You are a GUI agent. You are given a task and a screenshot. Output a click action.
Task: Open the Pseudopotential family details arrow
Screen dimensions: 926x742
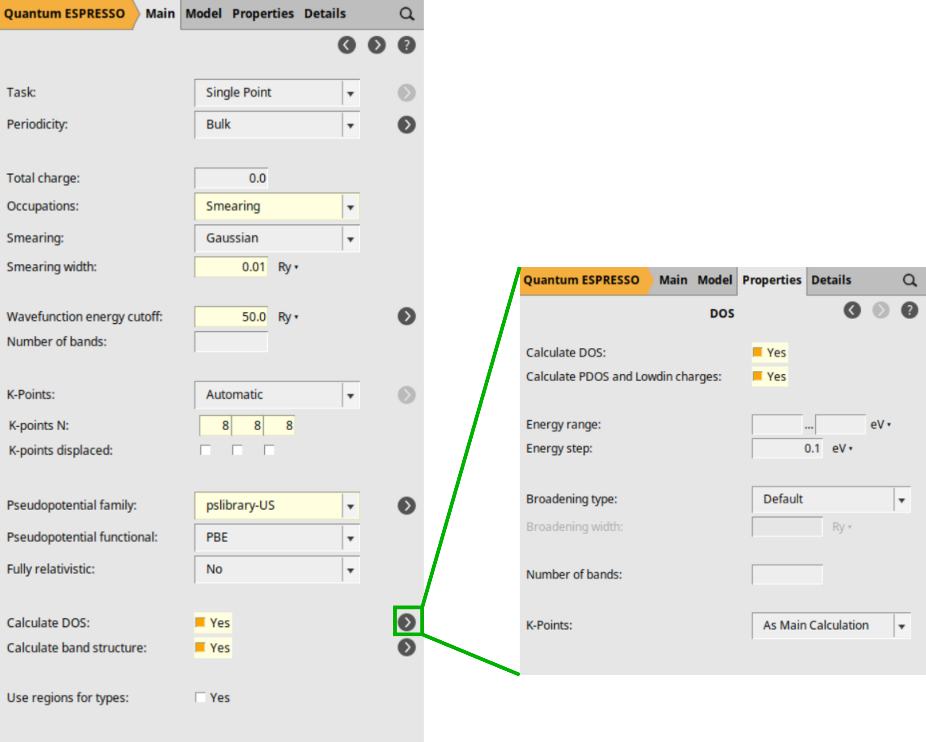pos(407,506)
